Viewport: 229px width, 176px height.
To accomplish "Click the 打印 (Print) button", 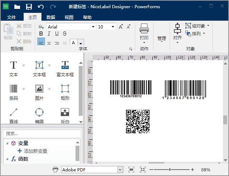I will click(x=144, y=33).
